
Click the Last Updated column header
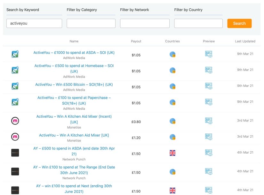click(x=245, y=41)
